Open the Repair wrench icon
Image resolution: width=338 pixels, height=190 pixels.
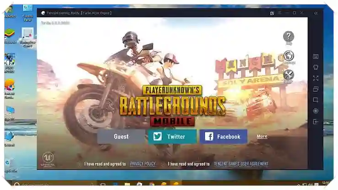click(289, 75)
